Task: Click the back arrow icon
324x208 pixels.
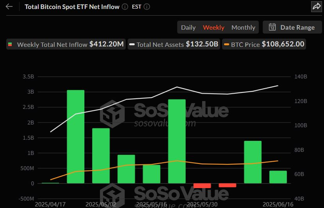Action: [x=9, y=7]
